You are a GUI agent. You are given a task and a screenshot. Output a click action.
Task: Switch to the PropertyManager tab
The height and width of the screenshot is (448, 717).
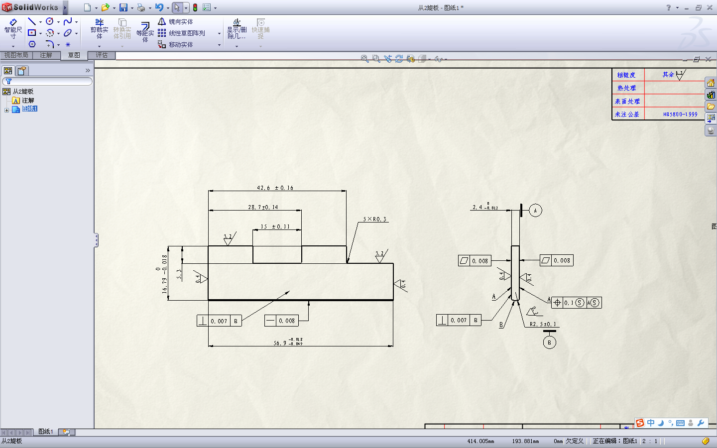click(x=22, y=71)
